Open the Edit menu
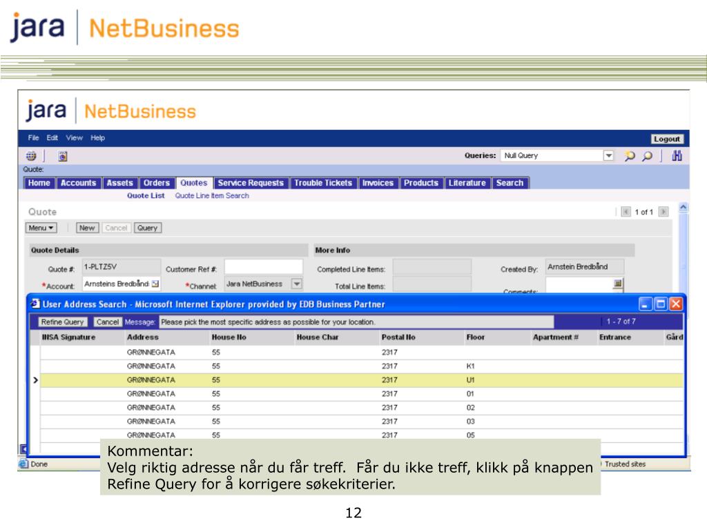The height and width of the screenshot is (530, 707). [x=52, y=138]
